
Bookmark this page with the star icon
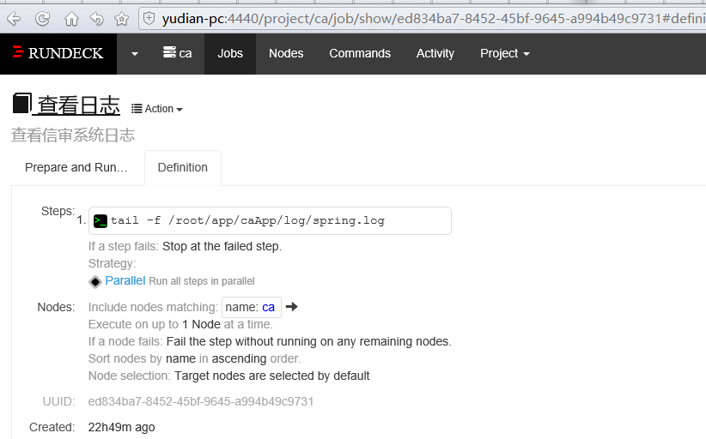pyautogui.click(x=121, y=18)
